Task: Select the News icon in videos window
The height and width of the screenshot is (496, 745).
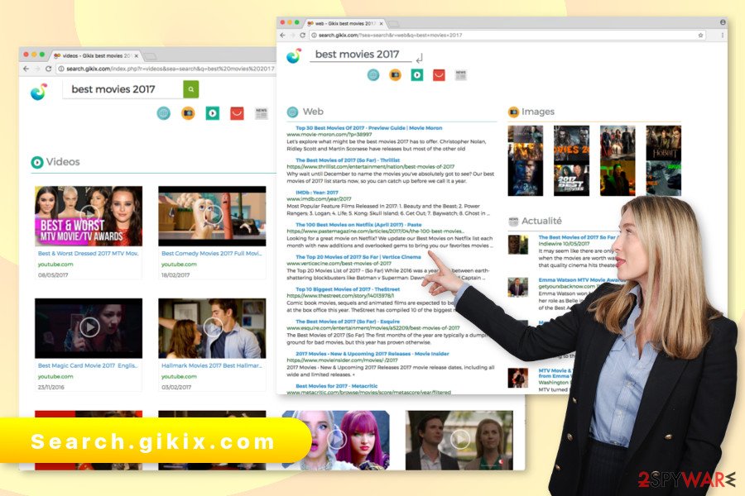Action: coord(262,113)
